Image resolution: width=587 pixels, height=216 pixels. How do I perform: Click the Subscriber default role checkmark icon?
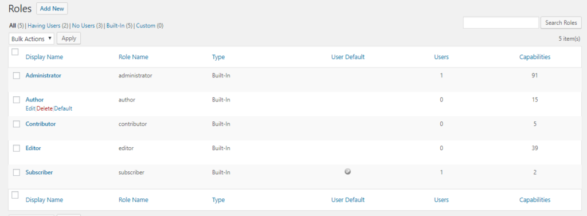[x=348, y=172]
